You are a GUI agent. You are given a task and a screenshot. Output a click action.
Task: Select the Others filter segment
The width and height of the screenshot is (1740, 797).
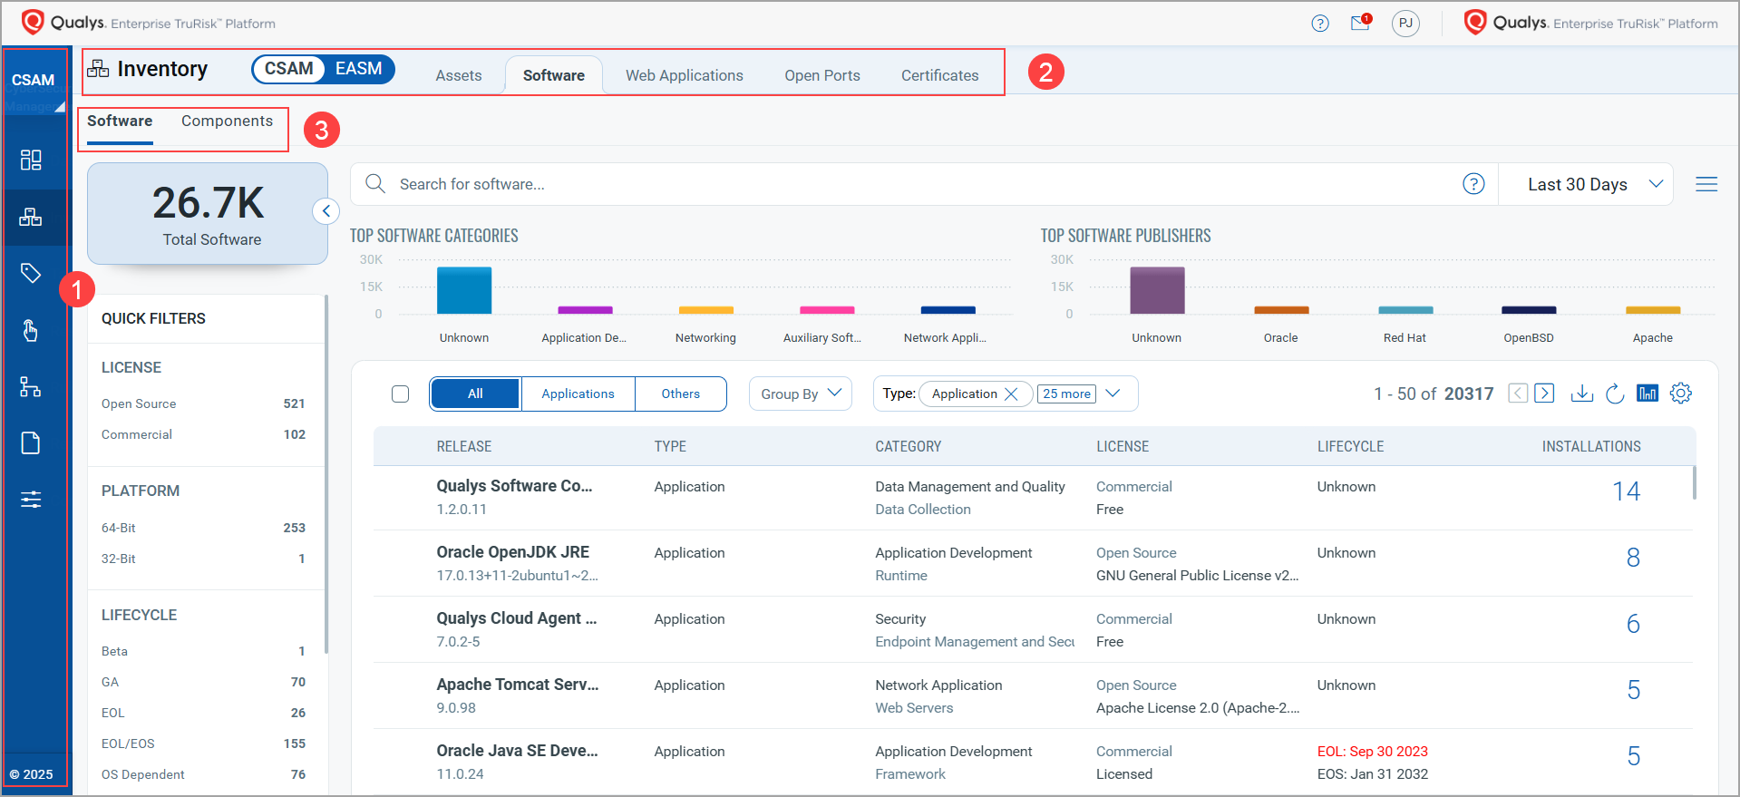[680, 394]
